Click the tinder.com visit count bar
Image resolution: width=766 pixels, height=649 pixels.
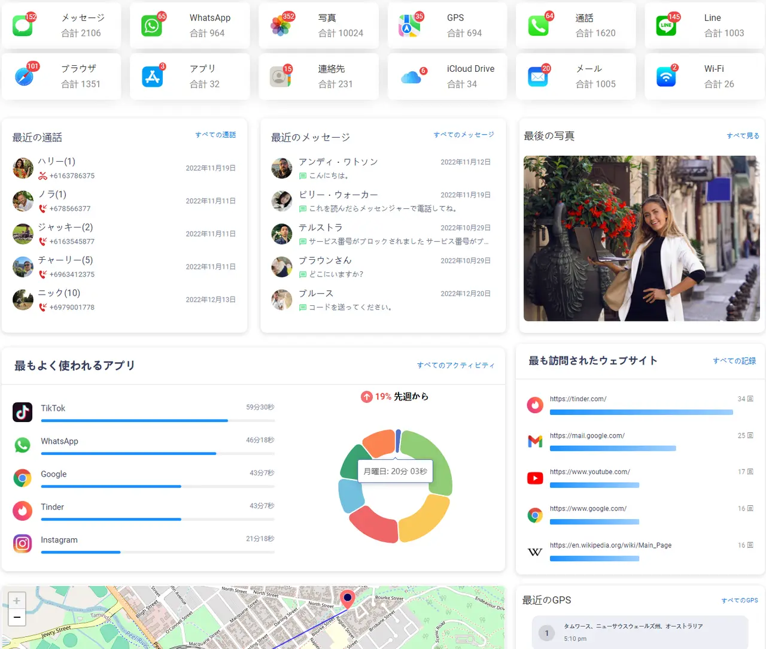(x=642, y=412)
